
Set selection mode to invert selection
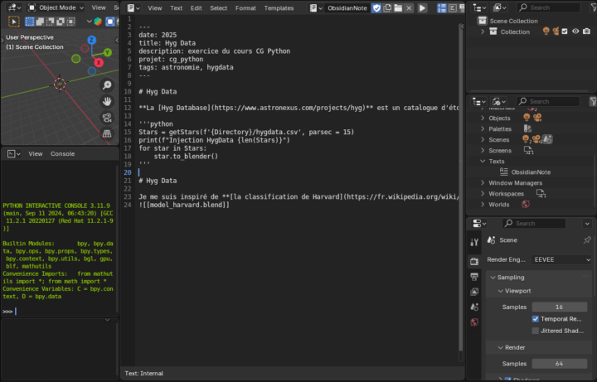61,22
